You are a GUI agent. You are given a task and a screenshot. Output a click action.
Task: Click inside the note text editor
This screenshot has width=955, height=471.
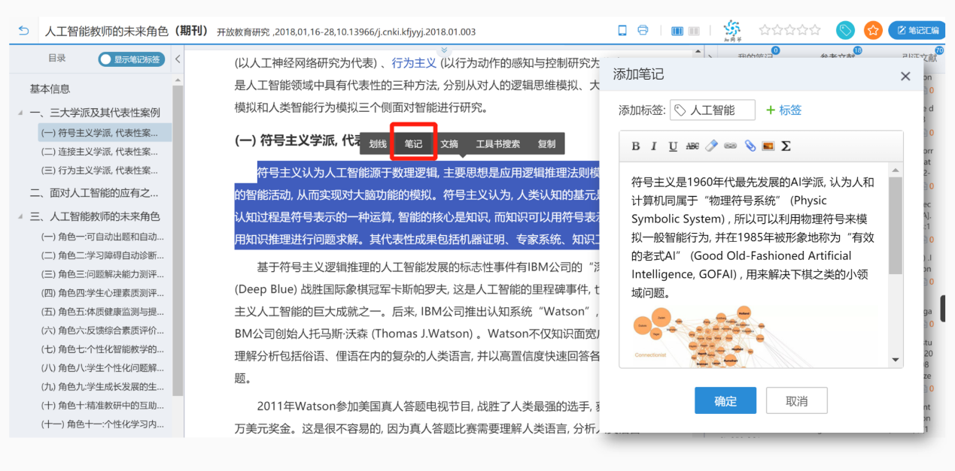point(753,264)
